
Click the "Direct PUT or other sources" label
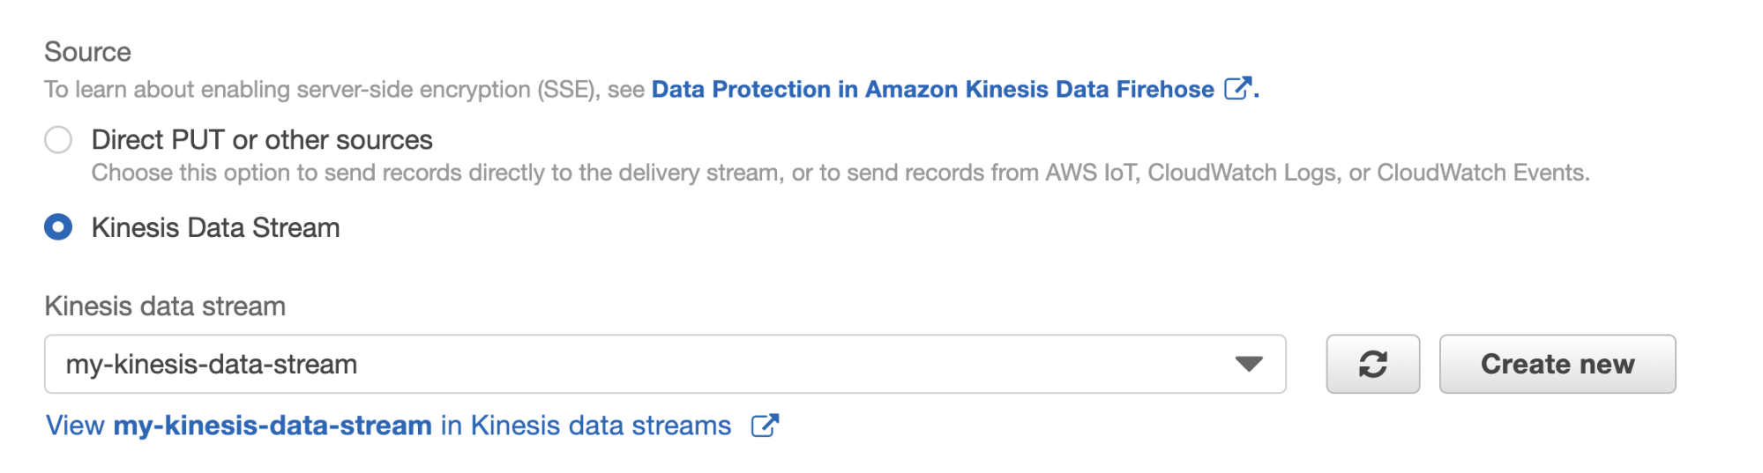[262, 140]
